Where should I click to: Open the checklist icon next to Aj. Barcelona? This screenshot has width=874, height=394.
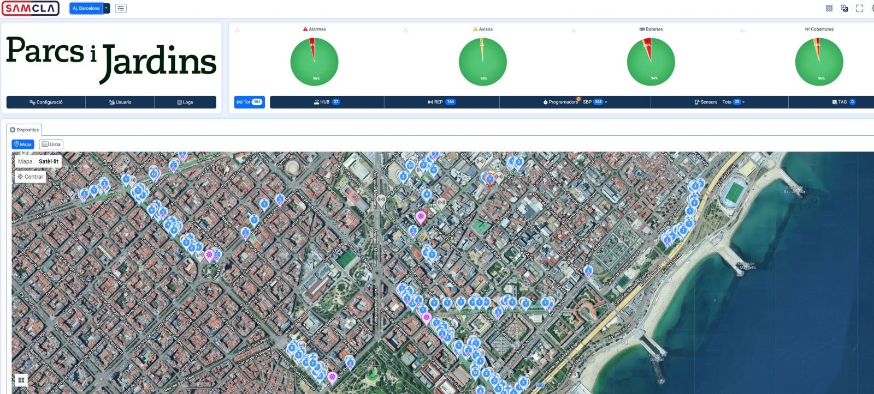point(121,8)
